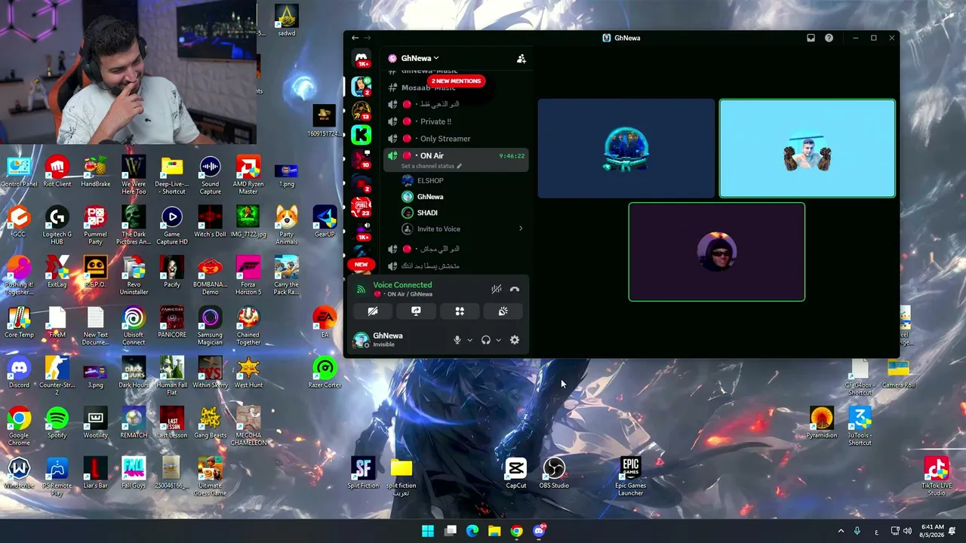Expand the Invite to Voice row arrow
Screen dimensions: 966x543
(521, 229)
